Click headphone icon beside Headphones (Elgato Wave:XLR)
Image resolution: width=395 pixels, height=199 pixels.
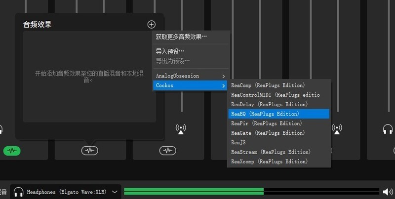pos(19,192)
